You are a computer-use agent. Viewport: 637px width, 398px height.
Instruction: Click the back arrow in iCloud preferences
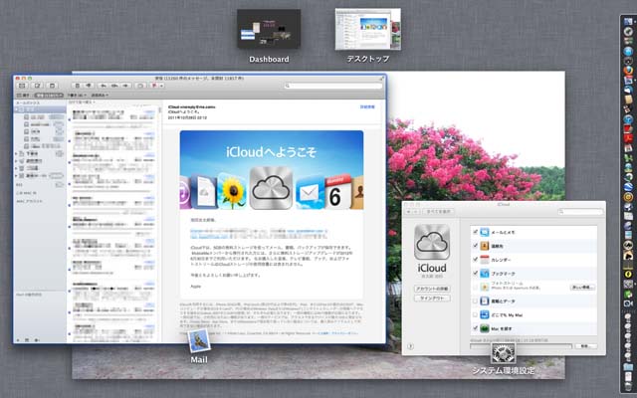(409, 212)
